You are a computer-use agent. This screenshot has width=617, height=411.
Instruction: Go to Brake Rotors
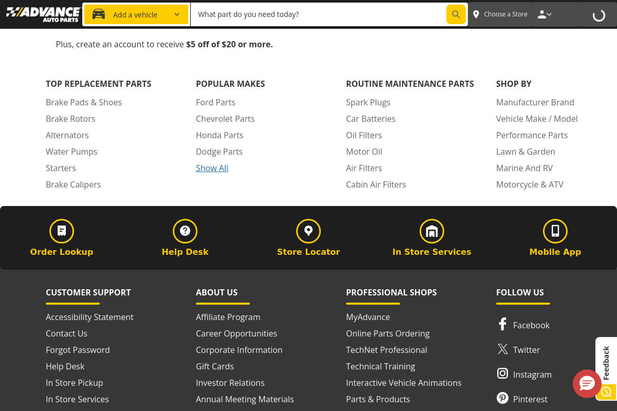tap(70, 119)
